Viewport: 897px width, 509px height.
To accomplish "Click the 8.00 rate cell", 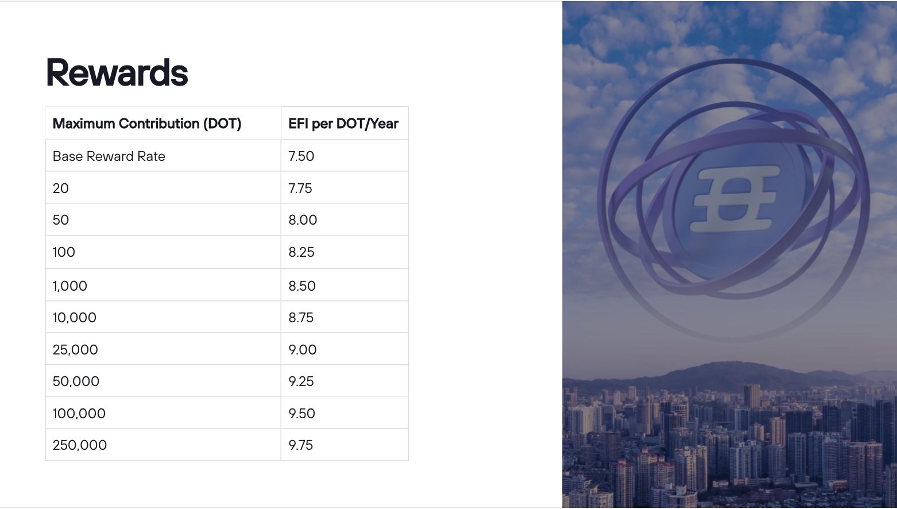I will point(345,219).
